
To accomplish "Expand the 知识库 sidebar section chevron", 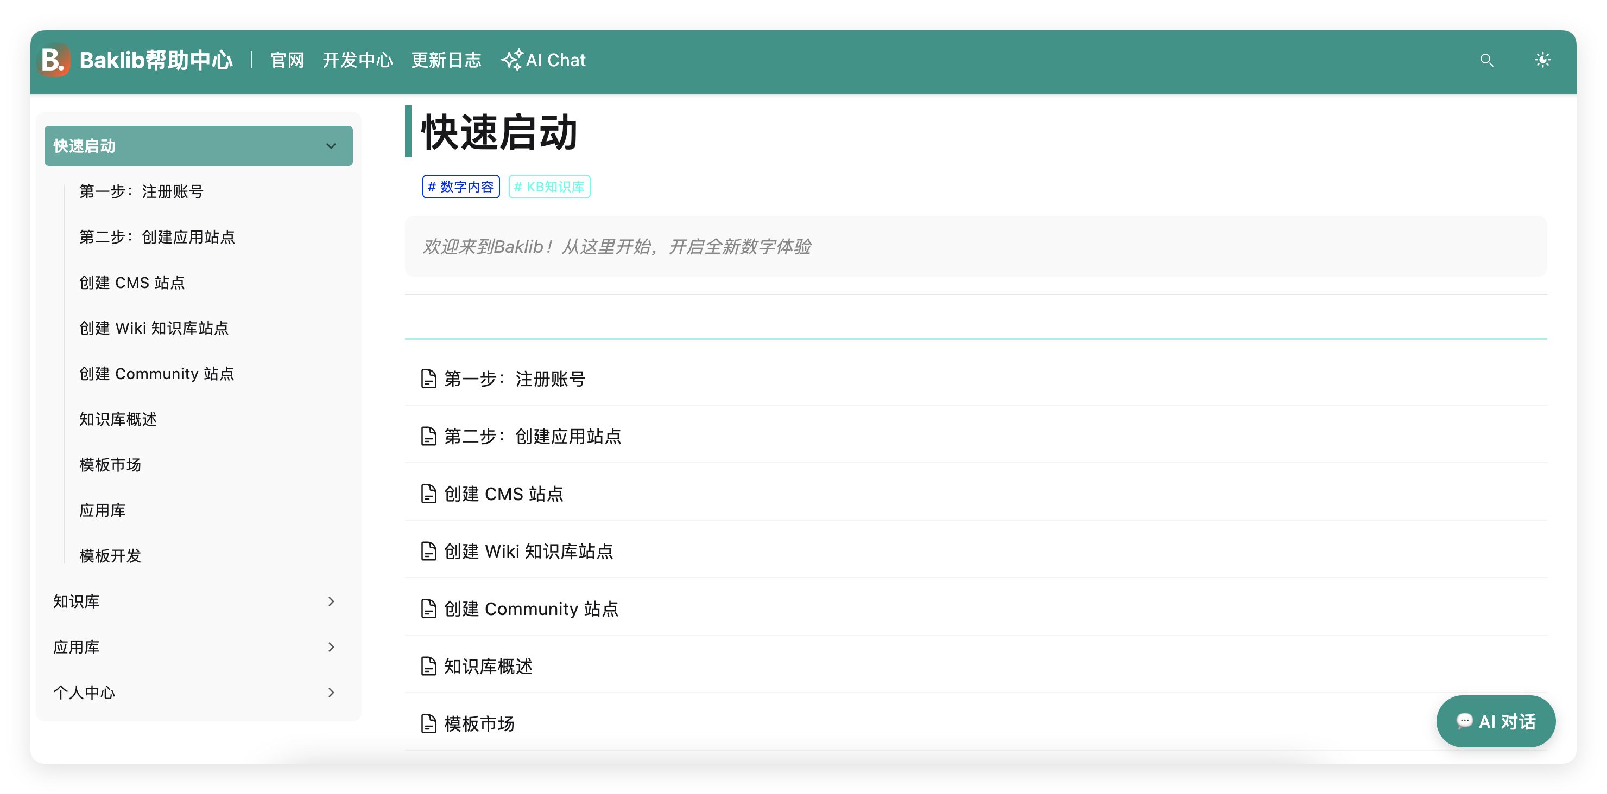I will [x=331, y=601].
